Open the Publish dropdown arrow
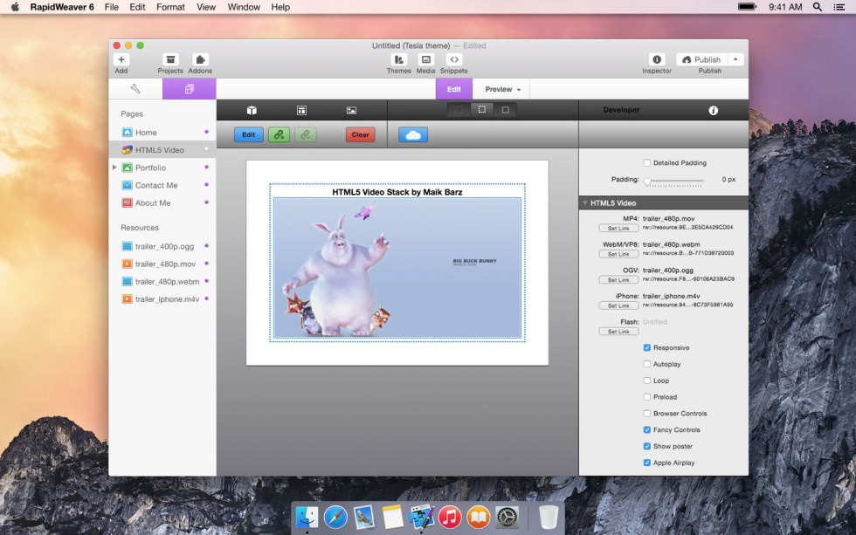Viewport: 856px width, 535px height. click(735, 59)
